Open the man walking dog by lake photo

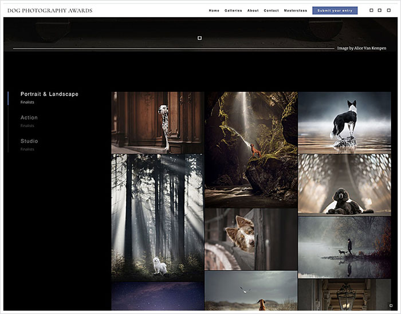[x=344, y=246]
